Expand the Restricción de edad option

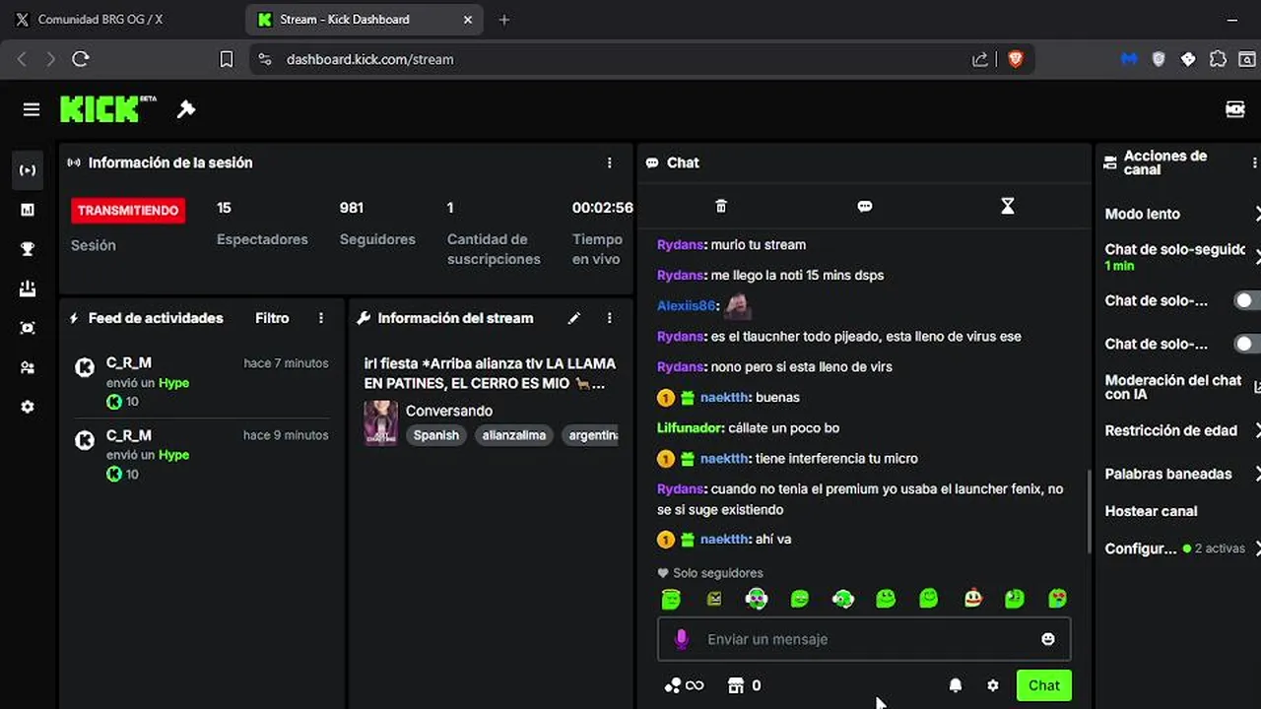click(x=1181, y=430)
